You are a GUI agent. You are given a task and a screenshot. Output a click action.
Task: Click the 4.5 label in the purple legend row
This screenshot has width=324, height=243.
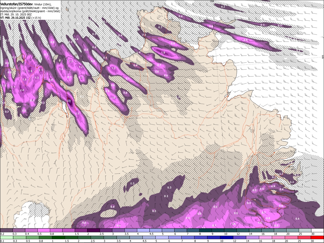151,234
